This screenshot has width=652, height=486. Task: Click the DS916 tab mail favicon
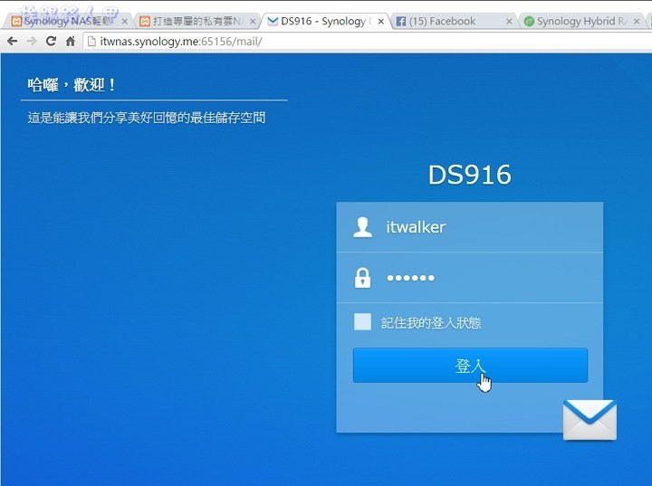click(273, 21)
